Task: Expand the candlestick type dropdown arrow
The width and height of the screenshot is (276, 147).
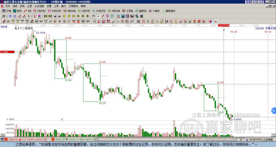Action: point(32,16)
